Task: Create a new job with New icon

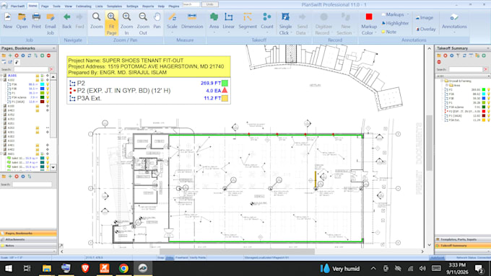Action: 7,21
